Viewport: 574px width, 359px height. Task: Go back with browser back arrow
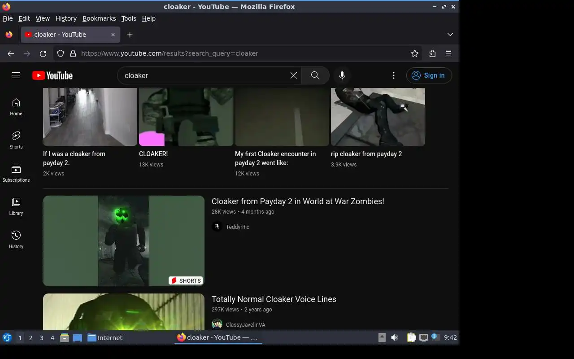point(11,53)
